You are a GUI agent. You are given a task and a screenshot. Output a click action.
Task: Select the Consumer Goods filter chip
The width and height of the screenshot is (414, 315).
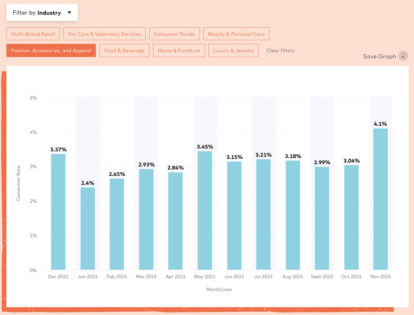(x=174, y=34)
